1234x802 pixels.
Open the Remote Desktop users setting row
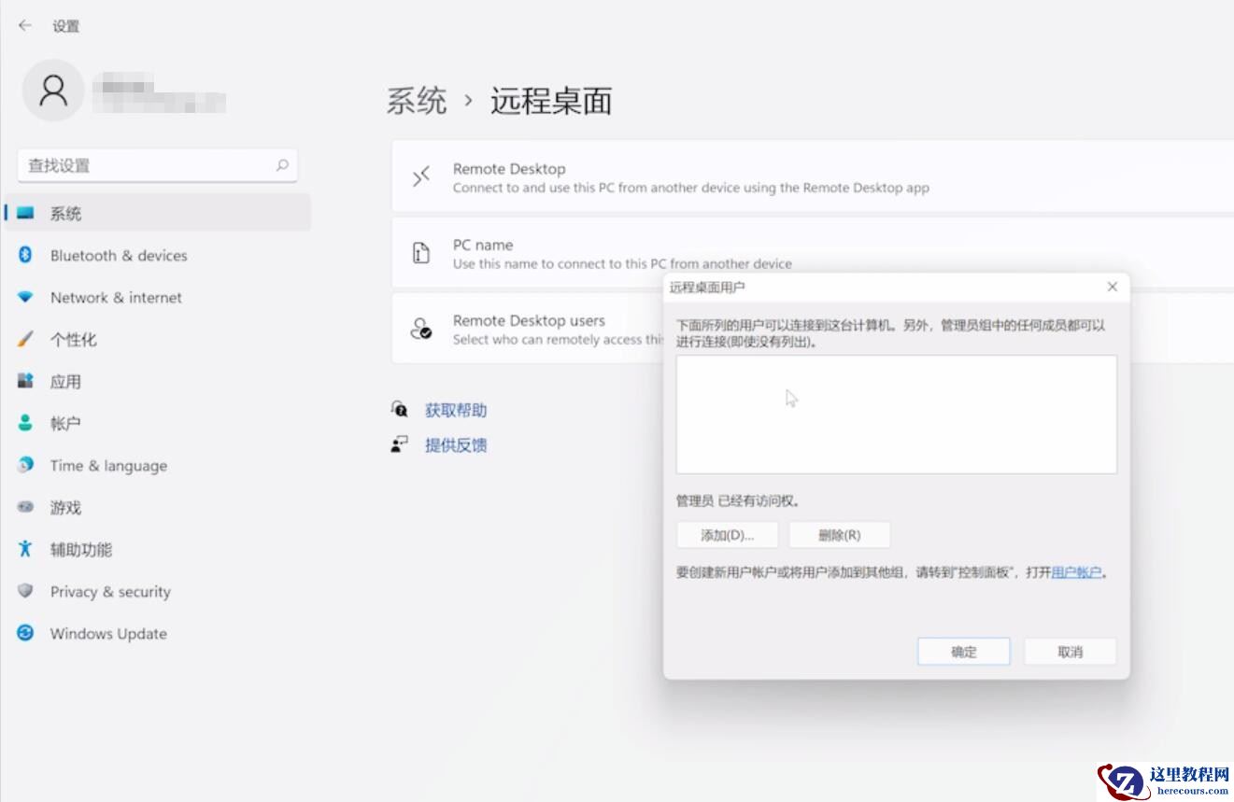[523, 329]
